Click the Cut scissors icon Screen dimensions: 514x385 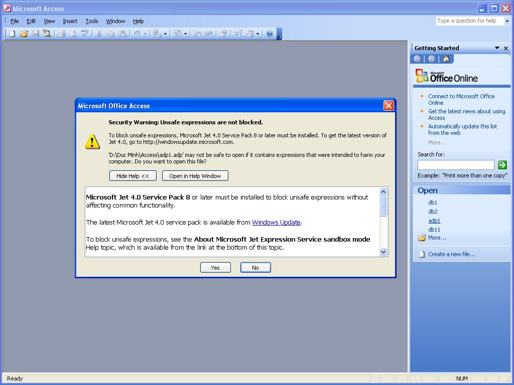tap(99, 34)
